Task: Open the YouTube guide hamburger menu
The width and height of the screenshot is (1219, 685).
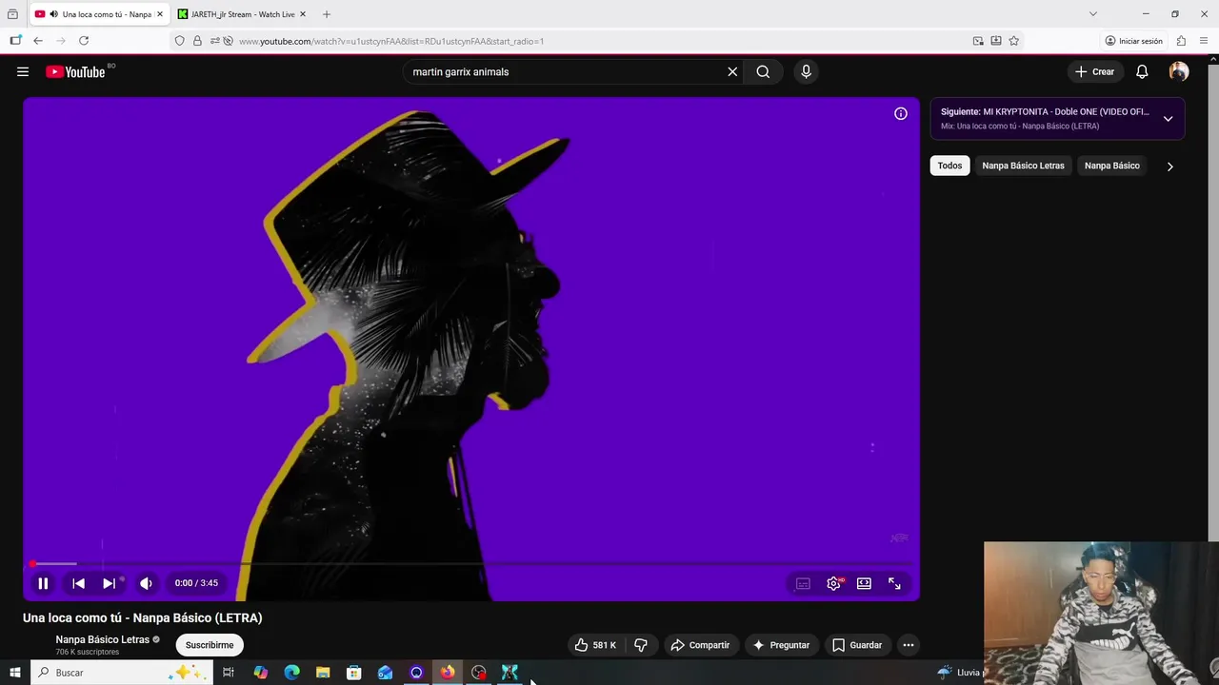Action: [23, 71]
